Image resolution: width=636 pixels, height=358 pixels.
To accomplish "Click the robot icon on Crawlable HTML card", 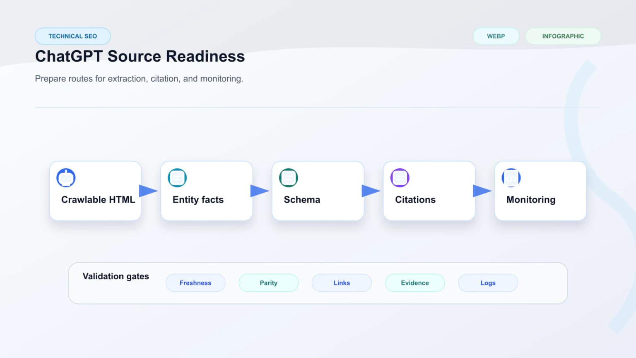I will click(x=66, y=178).
